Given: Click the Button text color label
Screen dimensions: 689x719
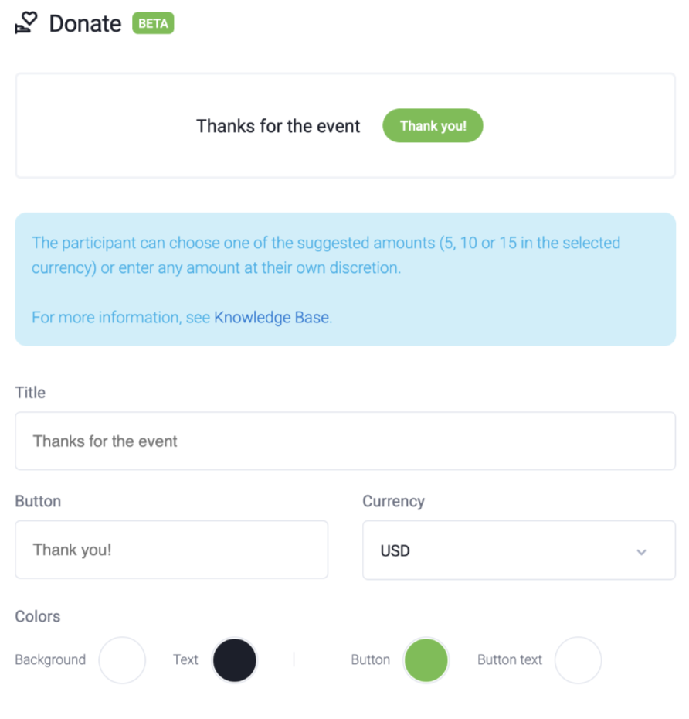Looking at the screenshot, I should (x=510, y=660).
